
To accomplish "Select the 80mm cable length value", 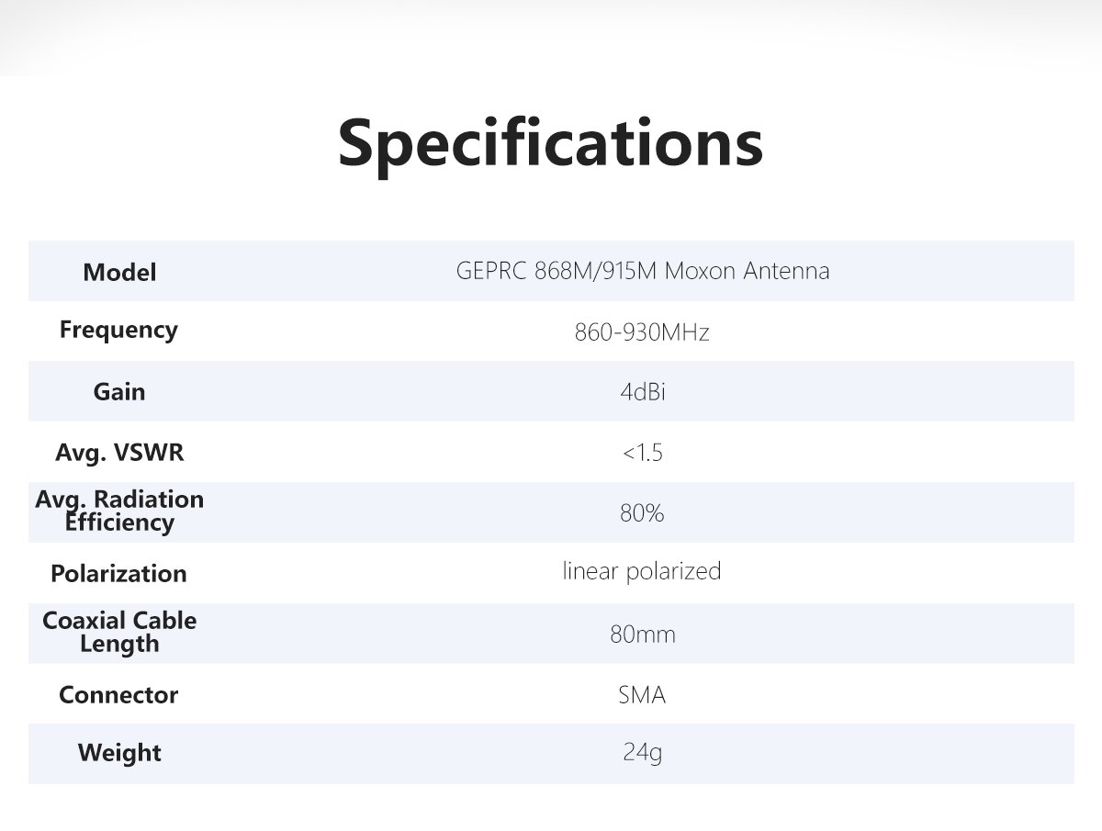I will [x=642, y=634].
